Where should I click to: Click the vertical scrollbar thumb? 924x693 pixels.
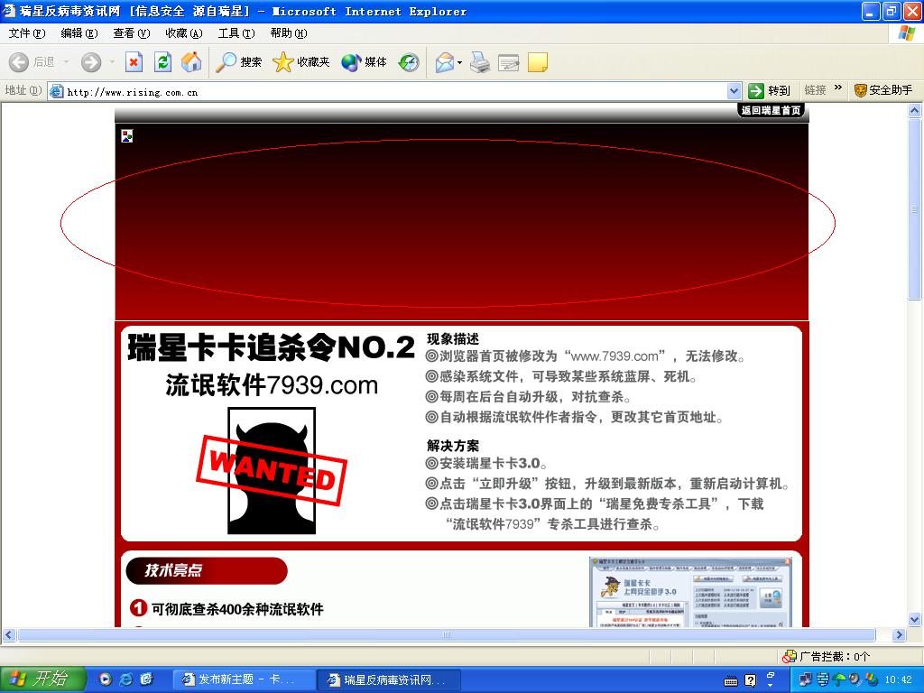click(915, 209)
